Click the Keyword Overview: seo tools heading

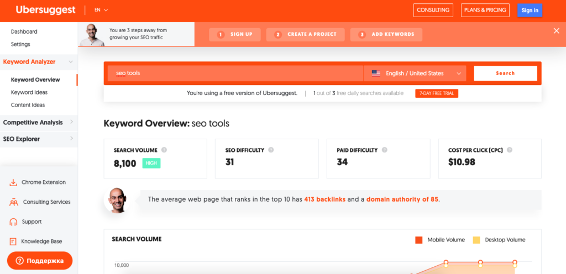tap(166, 124)
